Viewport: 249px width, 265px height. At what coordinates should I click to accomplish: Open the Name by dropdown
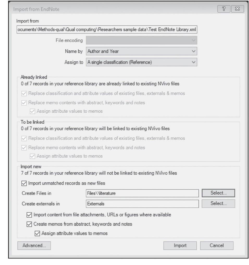pyautogui.click(x=141, y=51)
